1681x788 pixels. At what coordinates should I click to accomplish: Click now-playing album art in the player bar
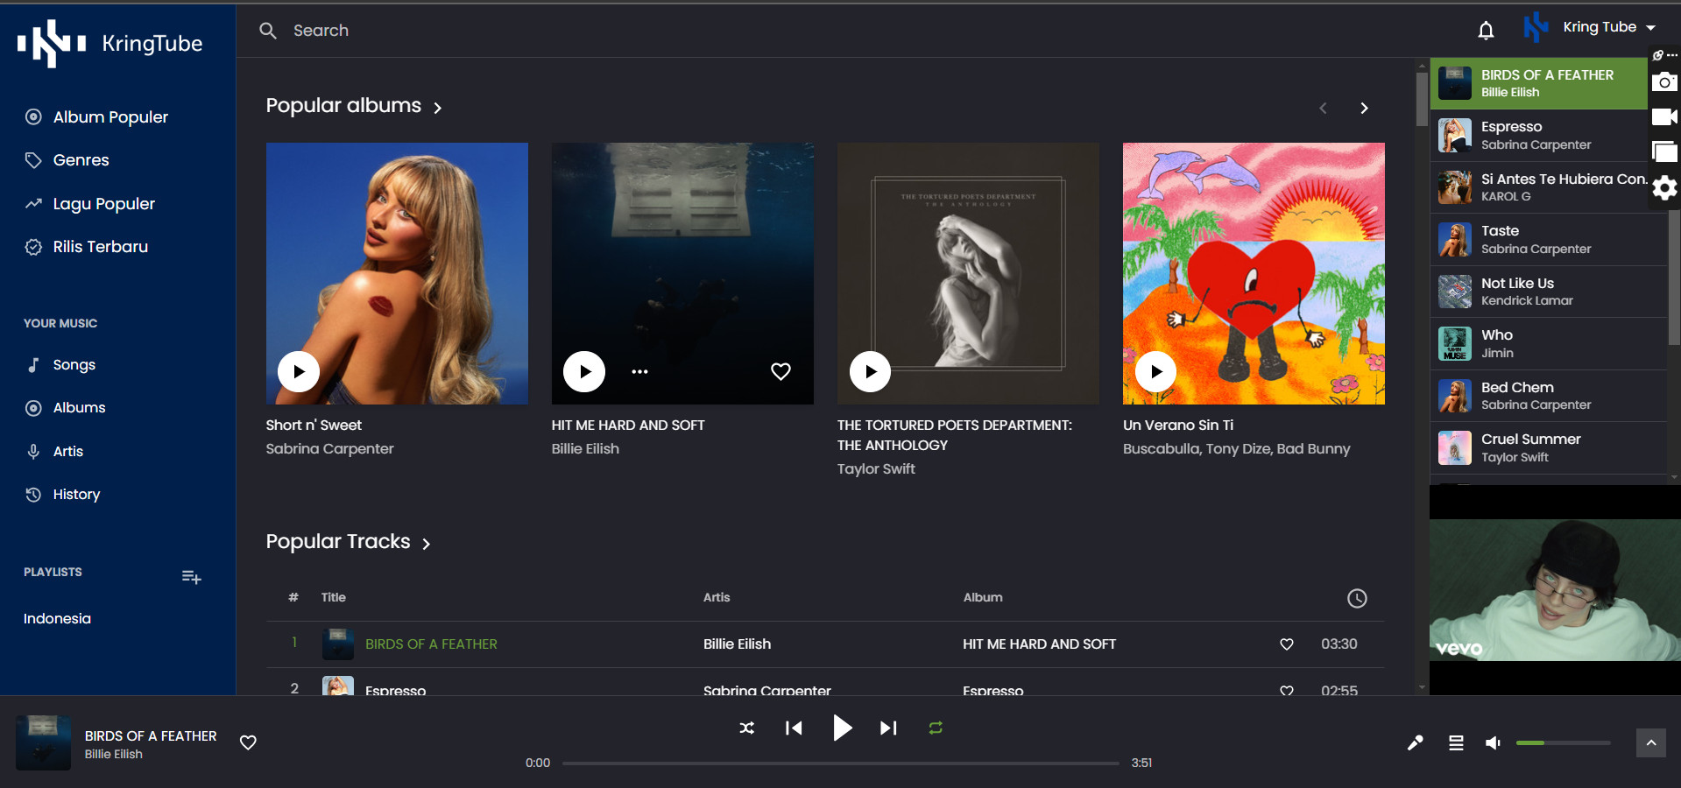coord(43,742)
